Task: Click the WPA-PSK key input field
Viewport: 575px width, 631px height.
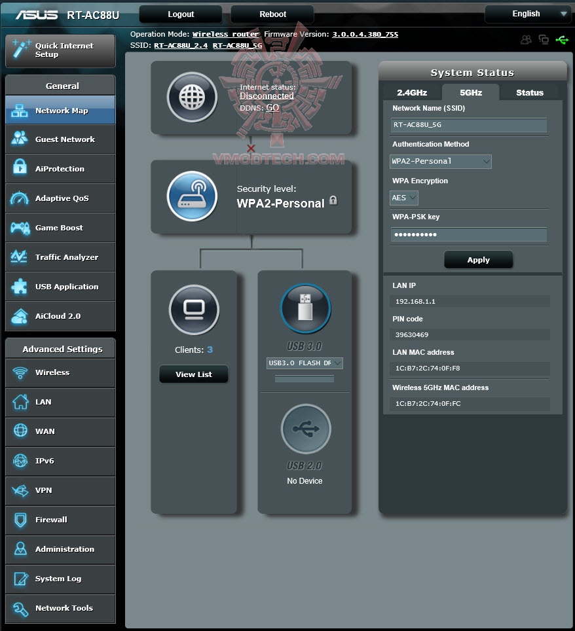Action: click(469, 234)
